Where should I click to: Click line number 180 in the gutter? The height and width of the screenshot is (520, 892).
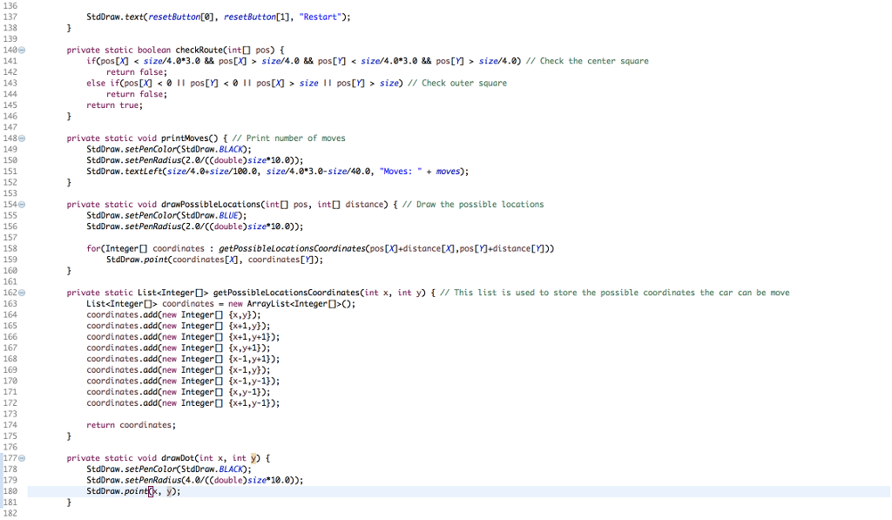[x=10, y=491]
